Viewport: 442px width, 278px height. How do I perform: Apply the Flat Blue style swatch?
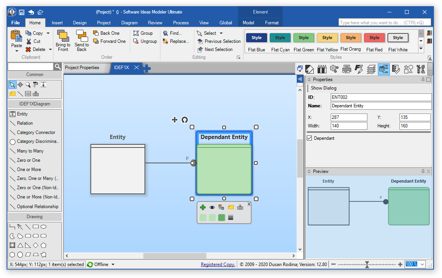click(x=257, y=38)
